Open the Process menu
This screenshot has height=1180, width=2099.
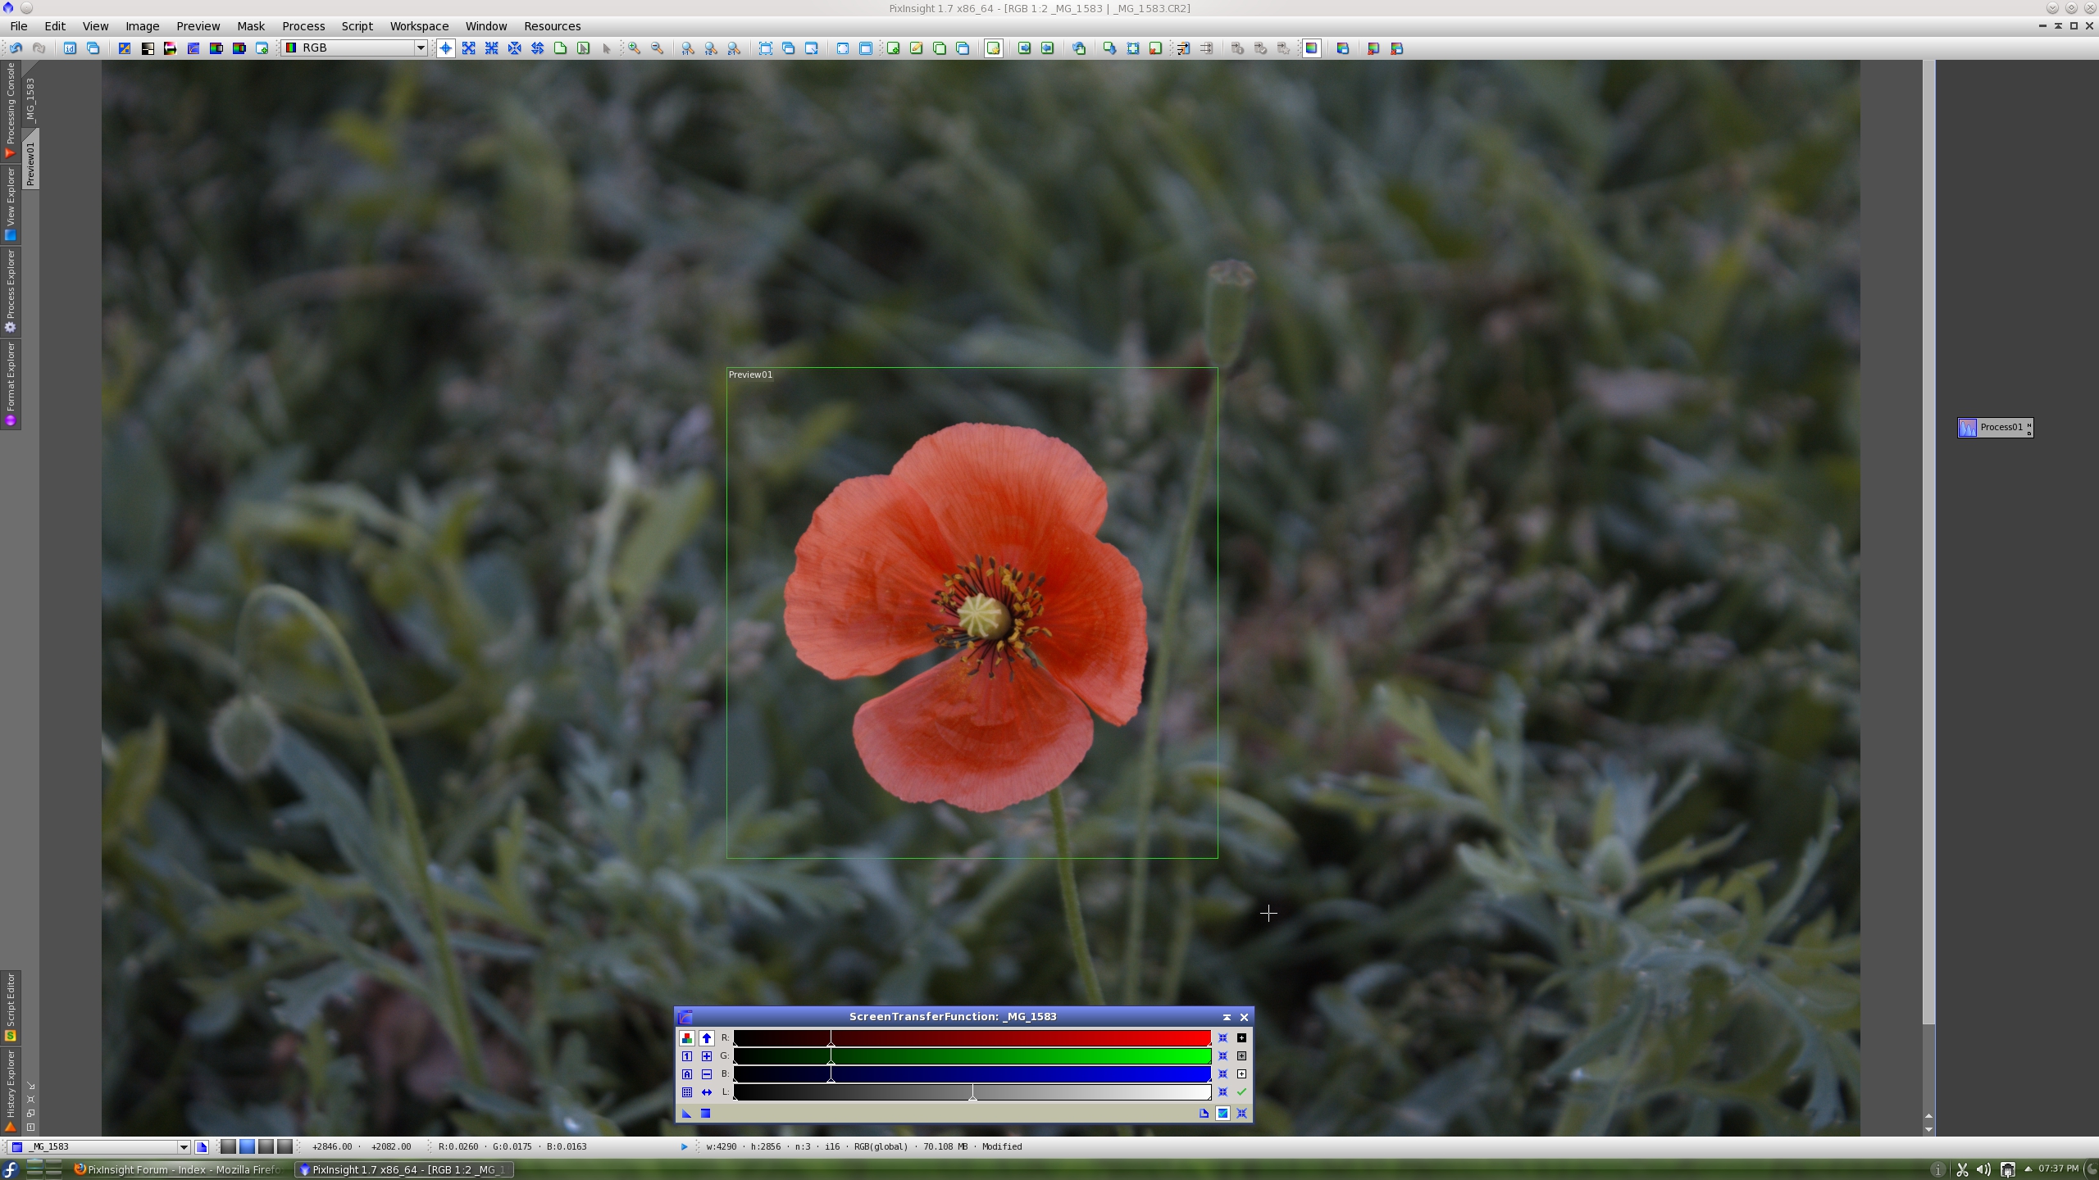point(303,26)
